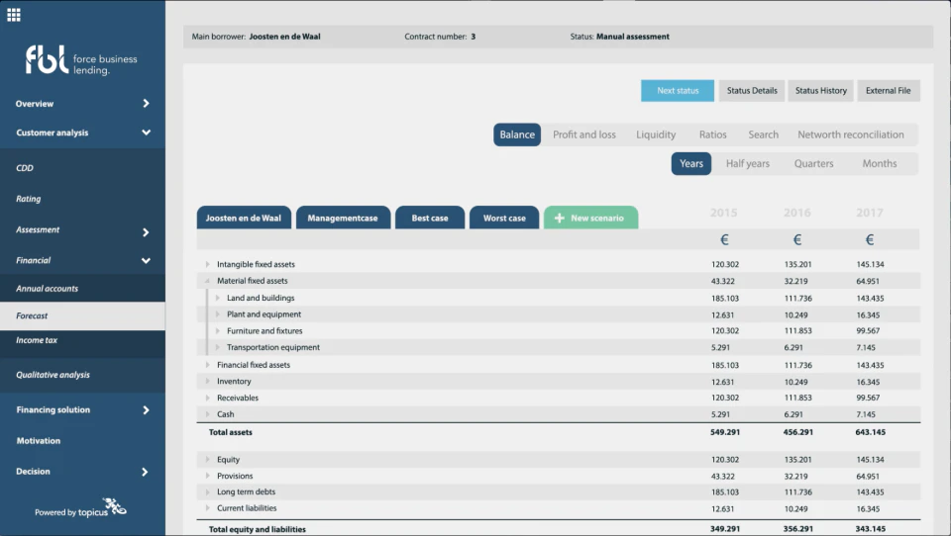Click the Total assets 2015 value 549.291
Image resolution: width=951 pixels, height=536 pixels.
(725, 432)
